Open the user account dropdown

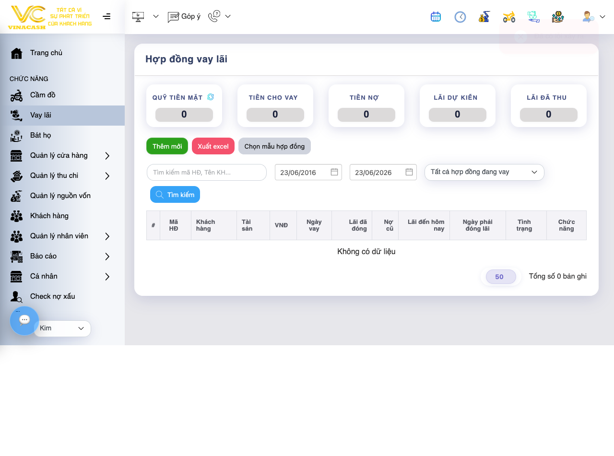[x=594, y=17]
